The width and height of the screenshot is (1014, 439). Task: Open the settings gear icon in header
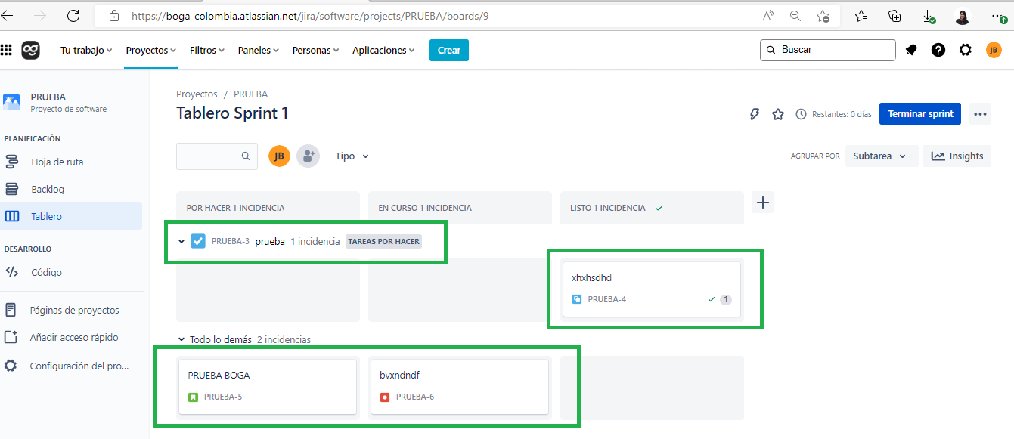966,50
